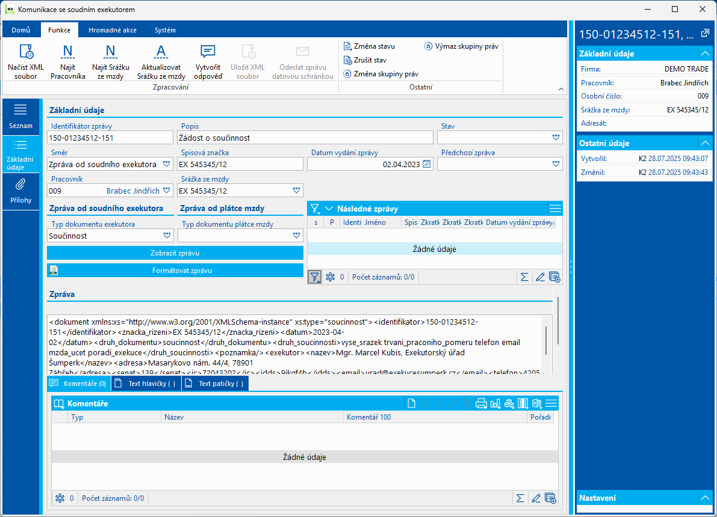Collapse Následné zprávy section chevron
Image resolution: width=717 pixels, height=517 pixels.
tap(329, 209)
